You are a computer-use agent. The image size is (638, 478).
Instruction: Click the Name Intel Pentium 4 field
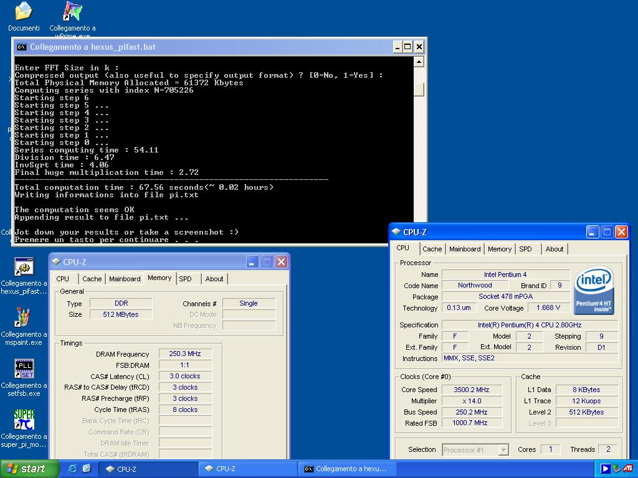click(505, 274)
